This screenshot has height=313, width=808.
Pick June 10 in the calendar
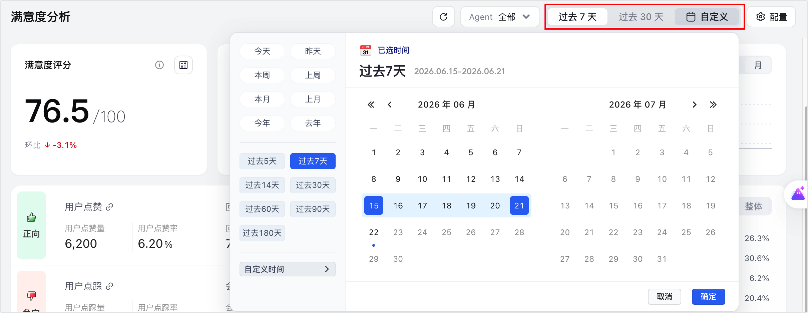click(x=422, y=179)
